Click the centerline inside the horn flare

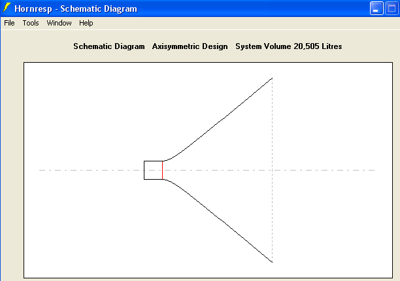coord(216,170)
